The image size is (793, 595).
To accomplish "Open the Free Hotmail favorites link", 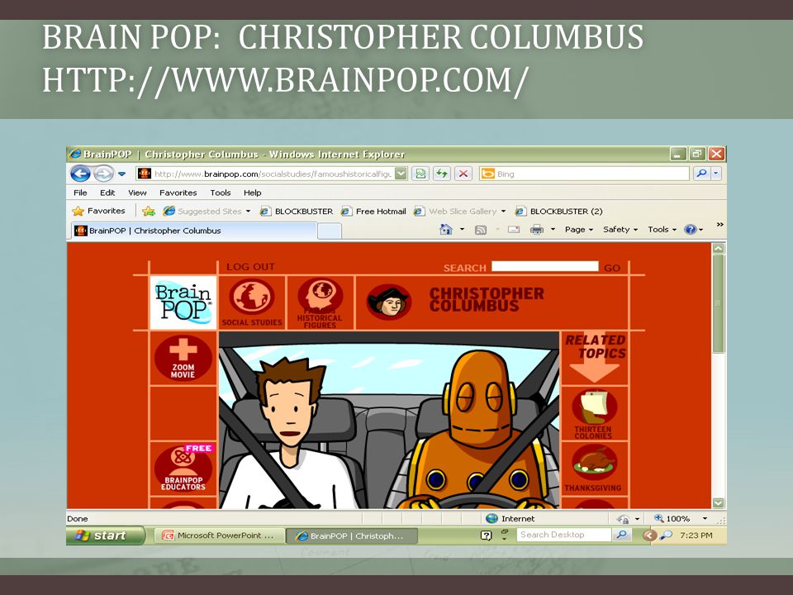I will tap(373, 212).
